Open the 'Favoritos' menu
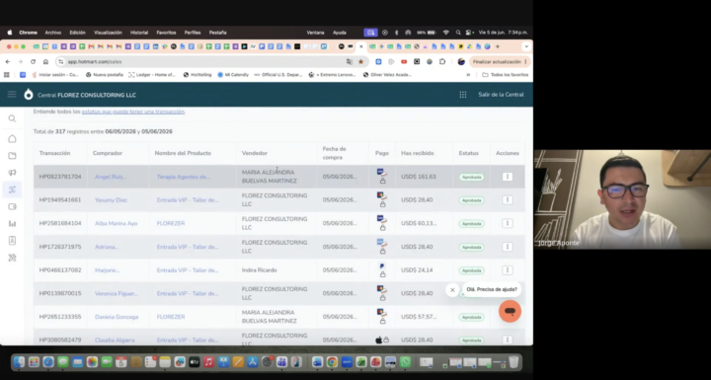Viewport: 711px width, 380px height. tap(167, 33)
